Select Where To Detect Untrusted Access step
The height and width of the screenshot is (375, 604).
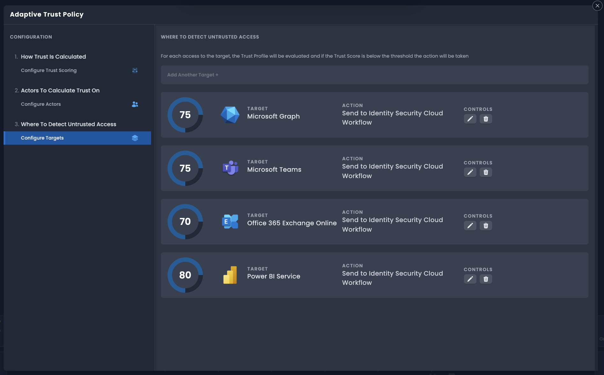pos(69,124)
